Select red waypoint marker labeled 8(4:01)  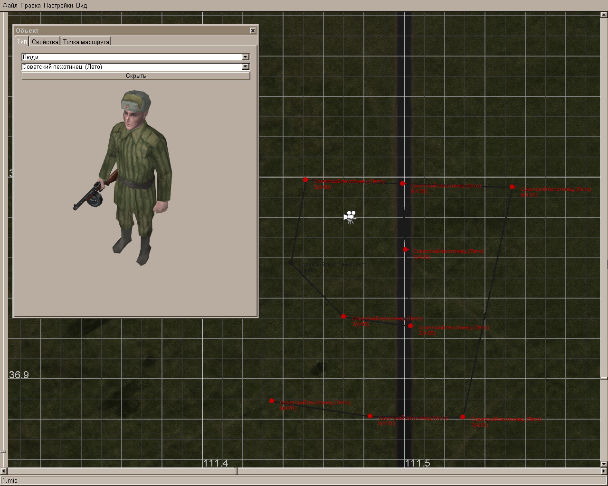(370, 416)
